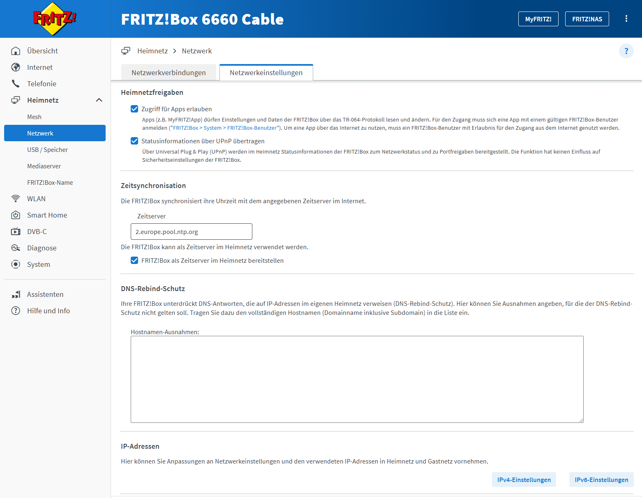The height and width of the screenshot is (498, 642).
Task: Switch to the Netzwerkverbindungen tab
Action: point(169,73)
